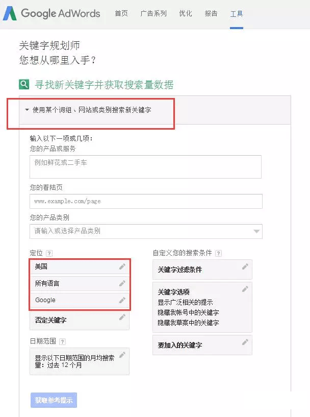Viewport: 310px width, 417px height.
Task: Click help icon next to 定位
Action: point(49,253)
